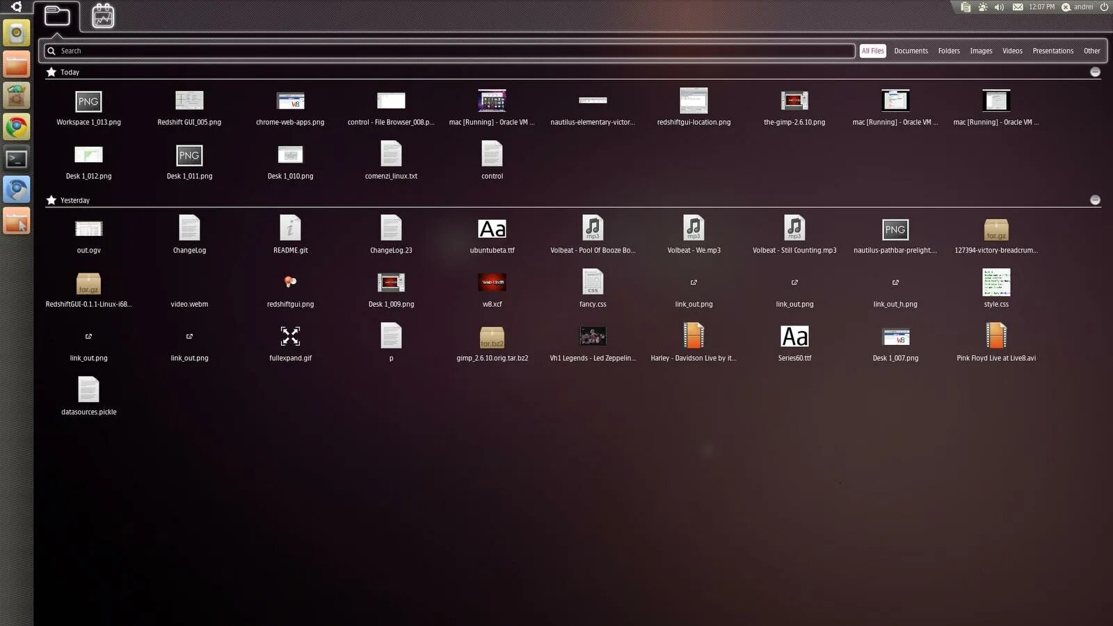Open the file named p
1113x626 pixels.
(391, 342)
